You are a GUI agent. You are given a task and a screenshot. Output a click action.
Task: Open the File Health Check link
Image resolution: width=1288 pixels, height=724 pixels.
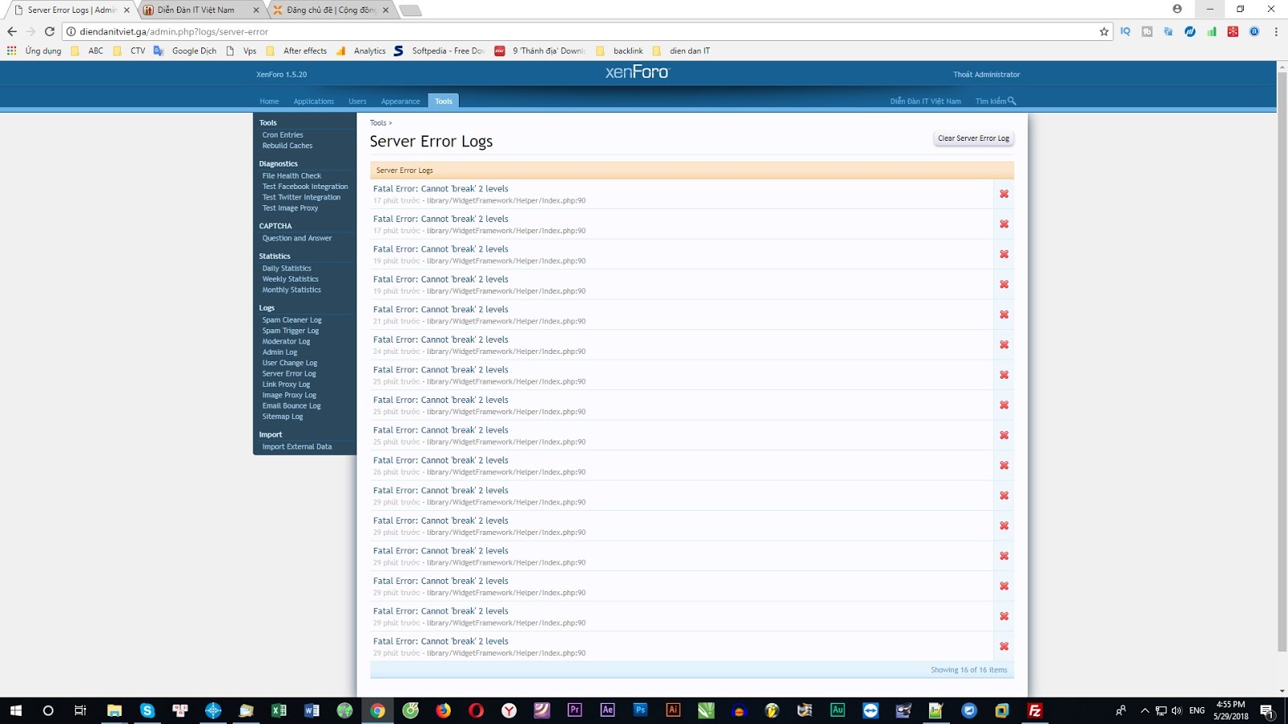tap(291, 175)
